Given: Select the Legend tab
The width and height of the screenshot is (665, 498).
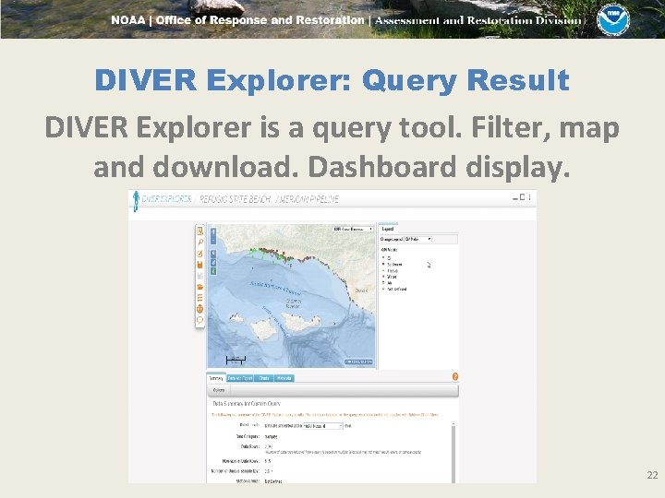Looking at the screenshot, I should click(388, 229).
